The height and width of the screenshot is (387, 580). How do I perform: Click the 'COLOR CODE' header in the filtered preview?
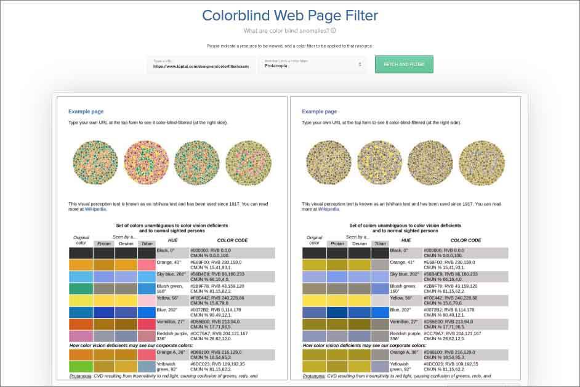tap(465, 240)
